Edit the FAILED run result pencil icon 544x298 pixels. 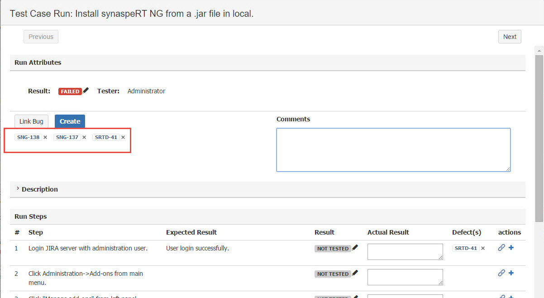point(86,91)
